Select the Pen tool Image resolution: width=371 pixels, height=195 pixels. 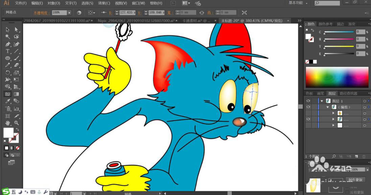pyautogui.click(x=7, y=44)
